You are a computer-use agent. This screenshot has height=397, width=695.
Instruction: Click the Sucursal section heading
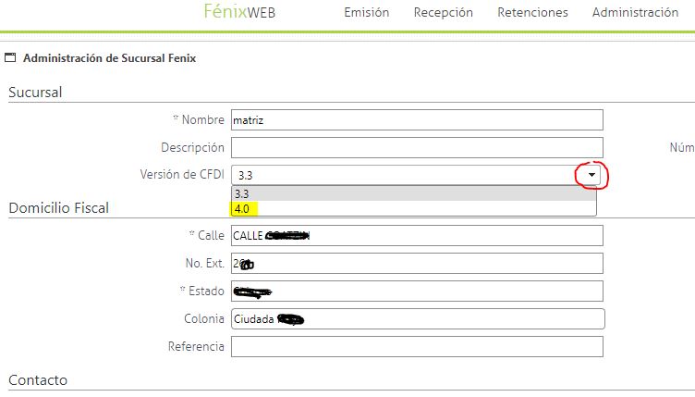[x=35, y=93]
